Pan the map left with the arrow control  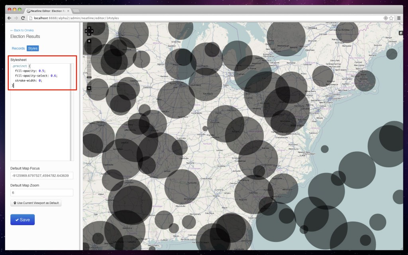click(x=86, y=31)
